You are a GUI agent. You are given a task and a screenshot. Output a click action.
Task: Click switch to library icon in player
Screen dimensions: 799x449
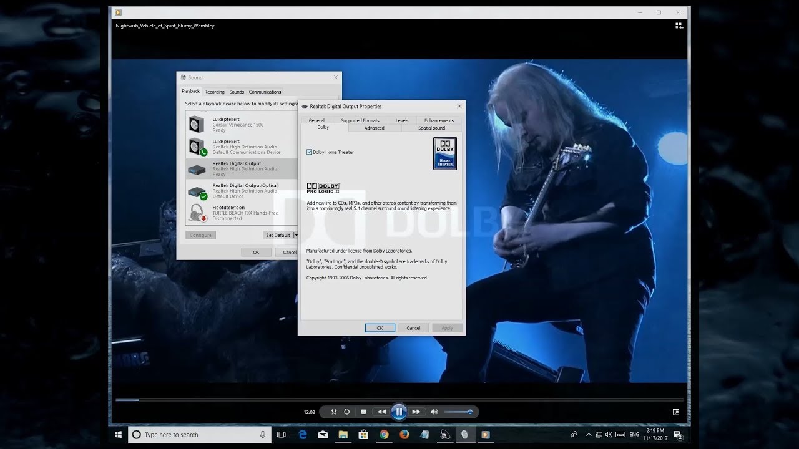679,26
